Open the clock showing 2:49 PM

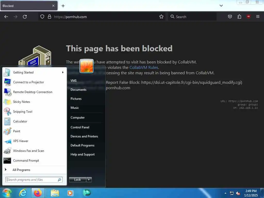(251, 193)
